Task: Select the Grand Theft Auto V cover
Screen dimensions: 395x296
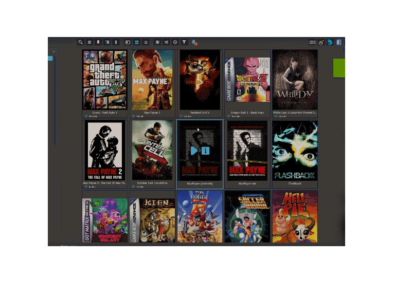Action: click(105, 80)
